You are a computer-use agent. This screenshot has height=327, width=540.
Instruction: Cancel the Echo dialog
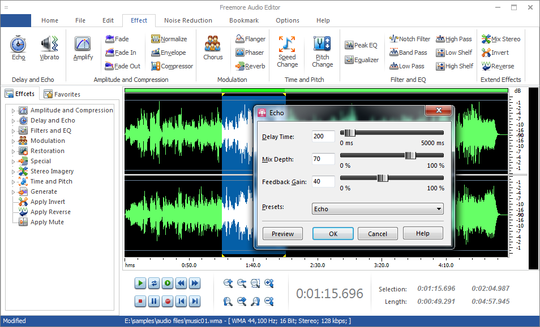378,234
